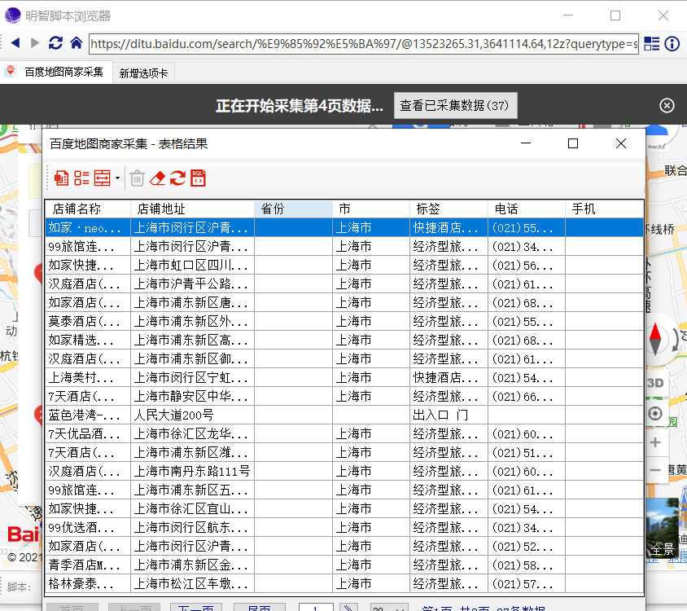Sort by 店铺名称 column header

point(88,209)
